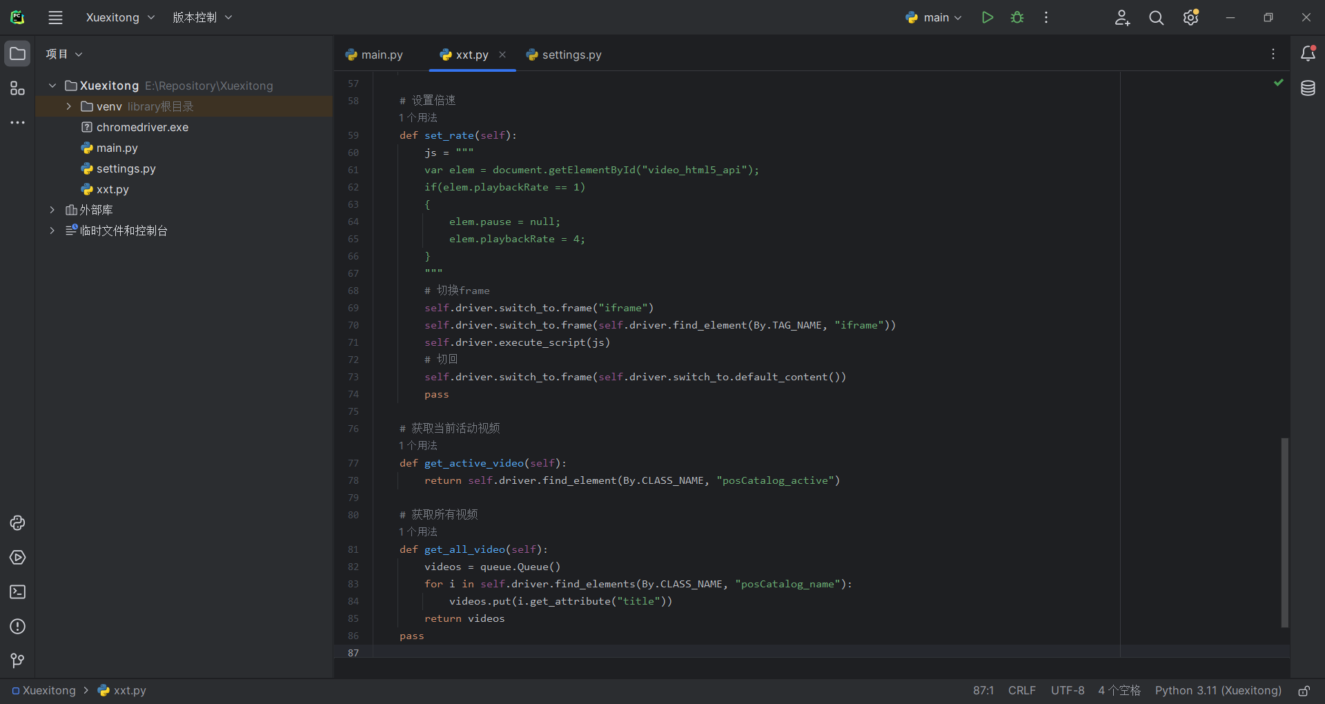
Task: Click xxt.py breadcrumb in status bar
Action: (122, 690)
